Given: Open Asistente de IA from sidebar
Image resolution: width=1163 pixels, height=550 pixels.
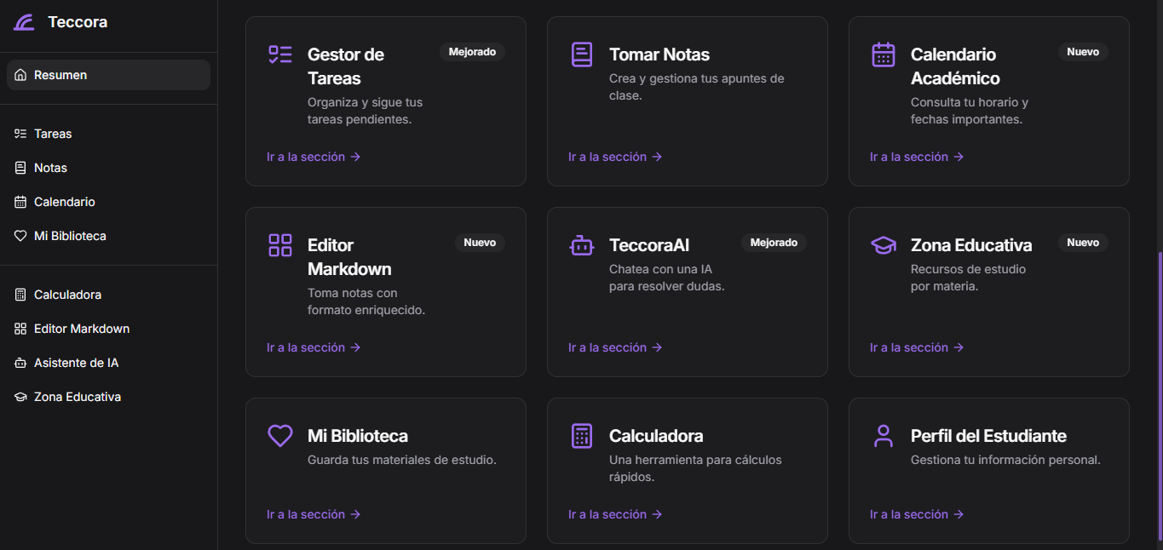Looking at the screenshot, I should coord(76,363).
